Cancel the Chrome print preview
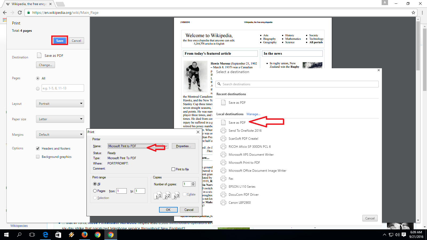 [x=76, y=41]
